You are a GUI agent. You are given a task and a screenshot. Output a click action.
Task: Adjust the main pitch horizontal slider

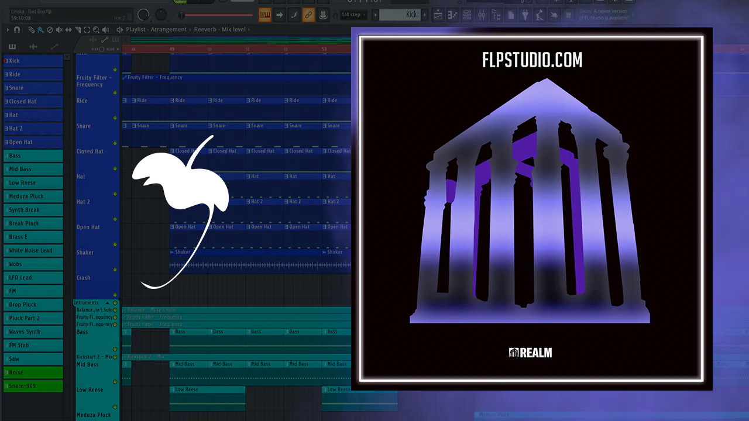pyautogui.click(x=215, y=15)
